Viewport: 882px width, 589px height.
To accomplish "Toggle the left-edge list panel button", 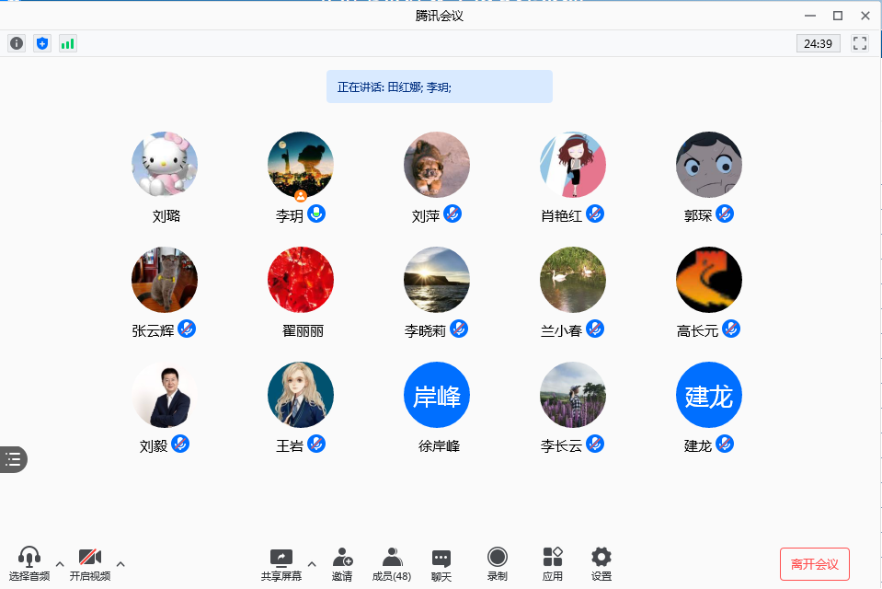I will click(x=13, y=459).
